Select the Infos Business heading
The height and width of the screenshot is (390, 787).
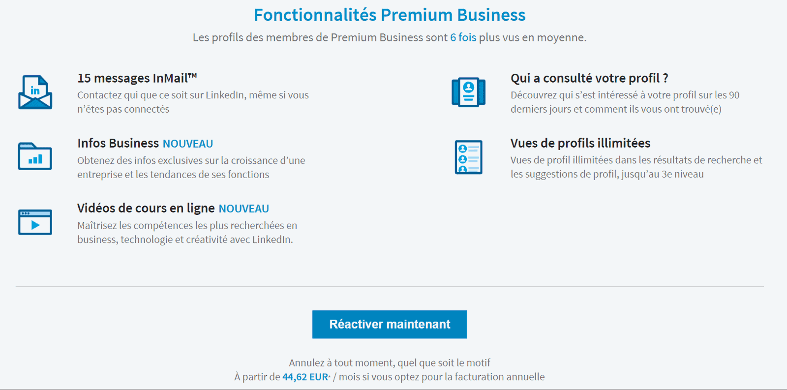coord(118,143)
